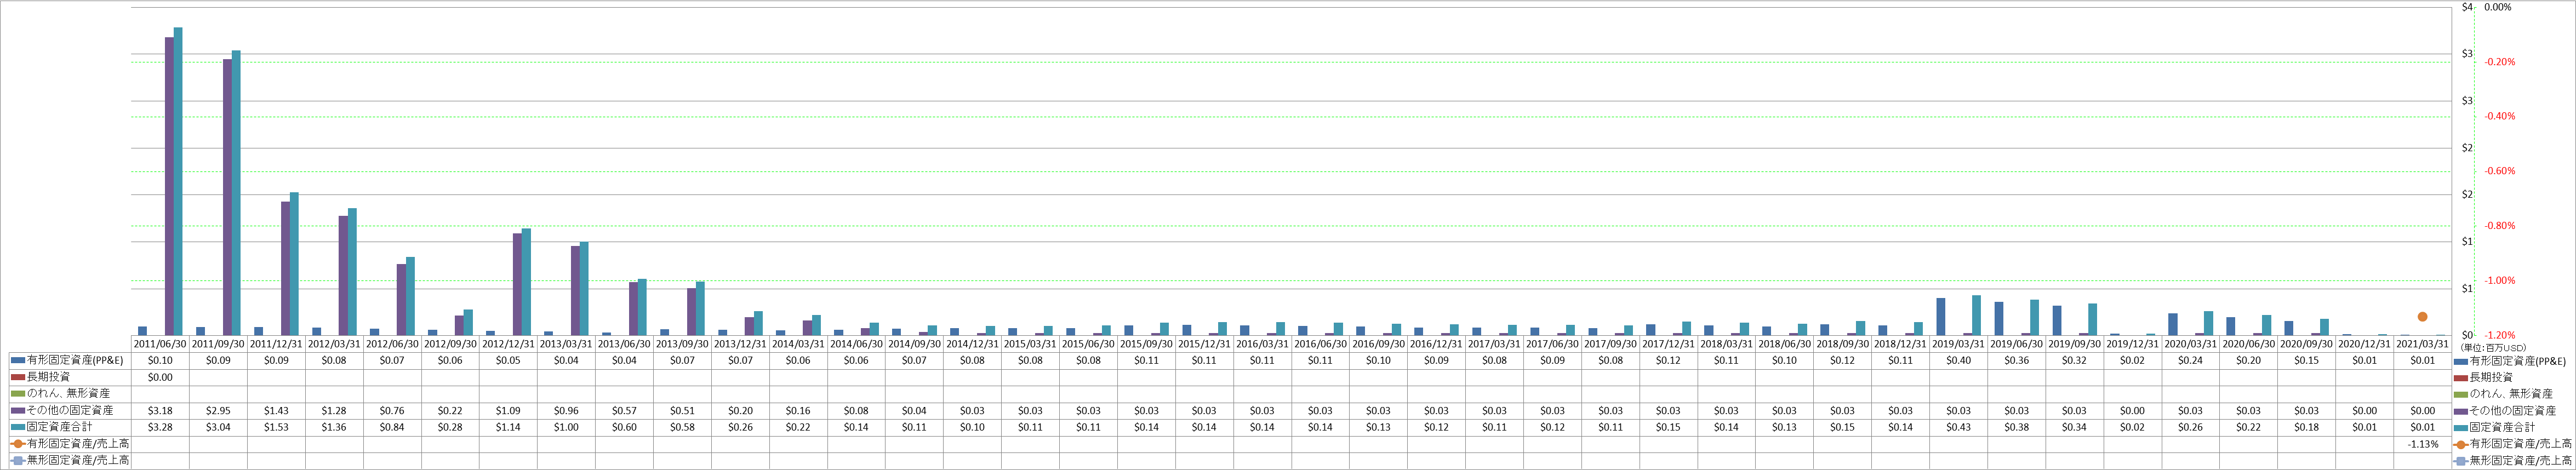The height and width of the screenshot is (470, 2576).
Task: Click the 2016/06/30 date column header
Action: [x=1320, y=344]
